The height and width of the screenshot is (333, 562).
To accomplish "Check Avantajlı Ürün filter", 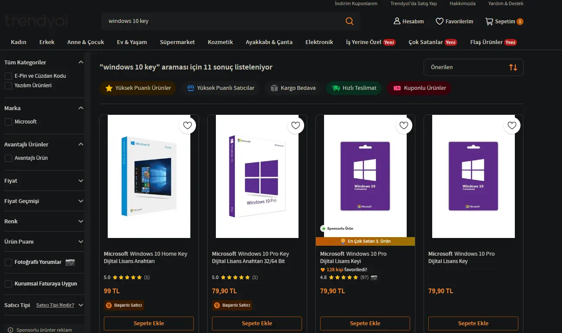I will coord(8,158).
